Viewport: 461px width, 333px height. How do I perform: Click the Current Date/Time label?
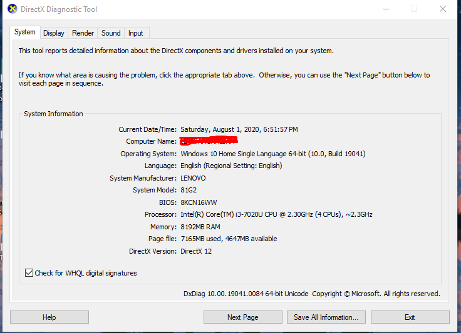click(x=148, y=129)
